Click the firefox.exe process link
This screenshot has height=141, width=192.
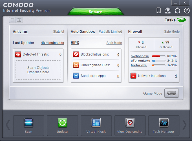tap(139, 65)
